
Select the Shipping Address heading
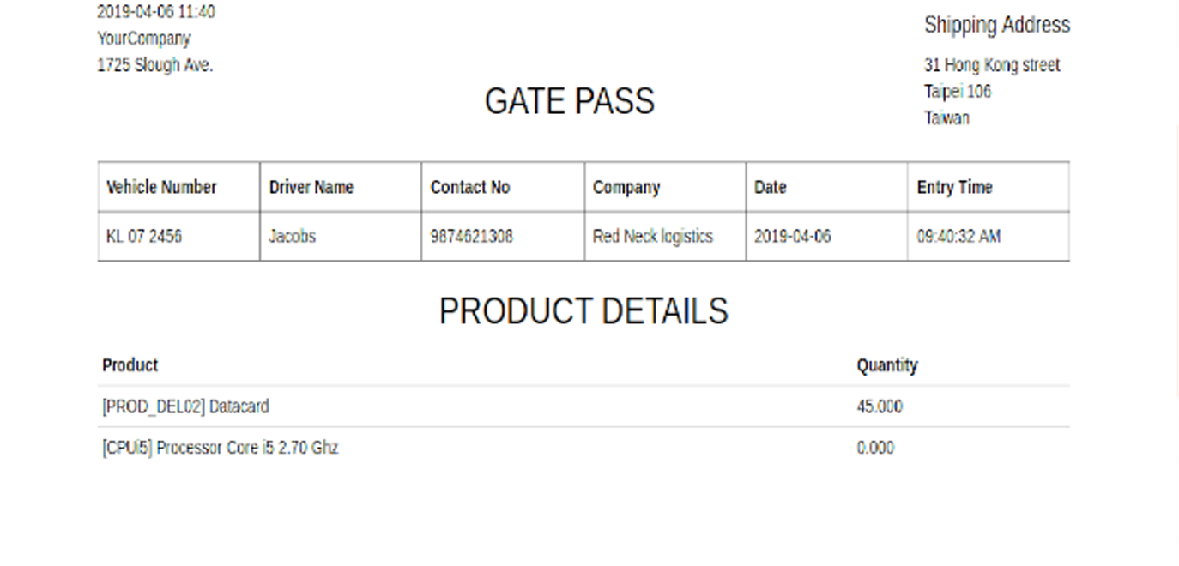pos(997,25)
